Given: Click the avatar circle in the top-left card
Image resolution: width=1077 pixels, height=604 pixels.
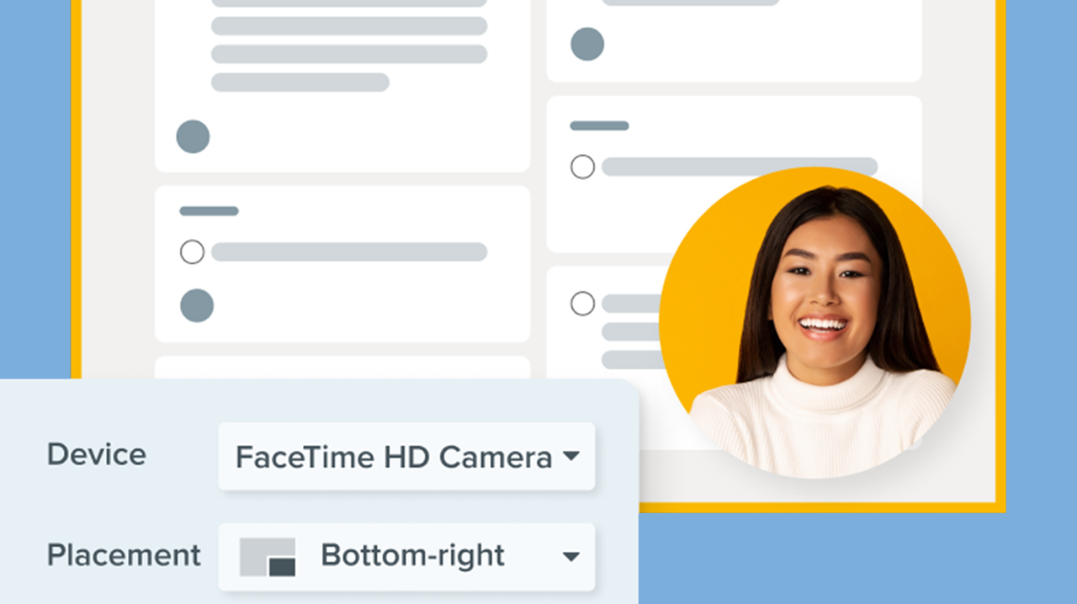Looking at the screenshot, I should click(193, 136).
